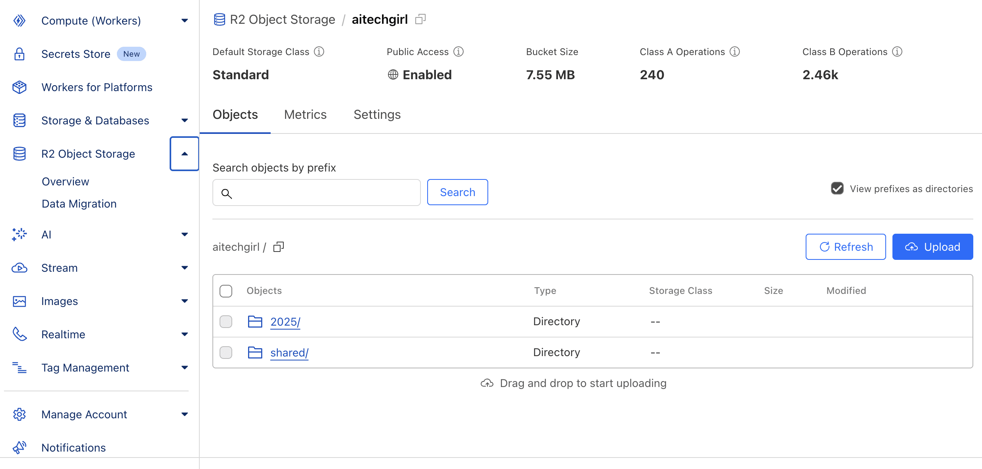Viewport: 982px width, 469px height.
Task: Open Overview under R2 Object Storage
Action: click(65, 181)
